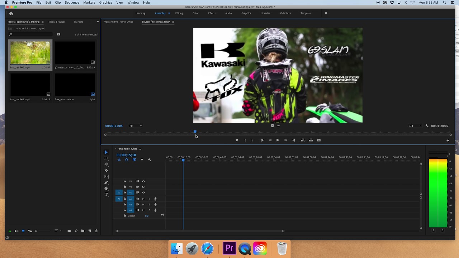Click the Overwrite edit button

(x=311, y=140)
